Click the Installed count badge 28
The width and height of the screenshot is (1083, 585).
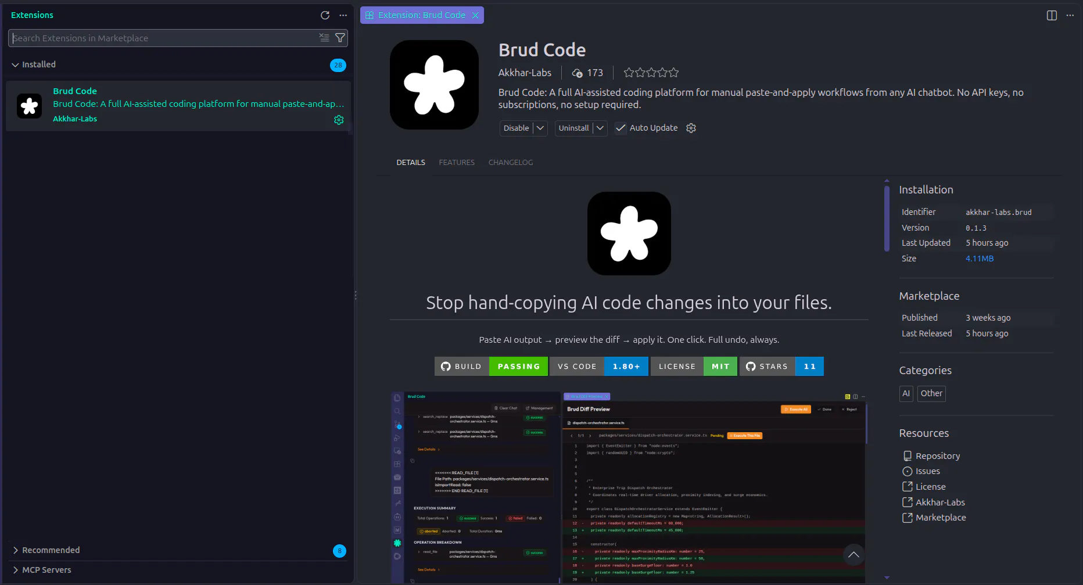[338, 65]
